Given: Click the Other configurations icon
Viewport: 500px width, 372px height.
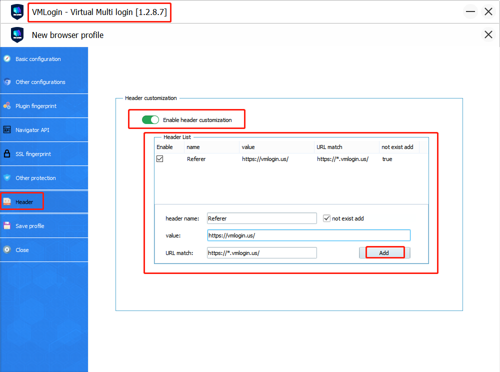Looking at the screenshot, I should pyautogui.click(x=7, y=82).
